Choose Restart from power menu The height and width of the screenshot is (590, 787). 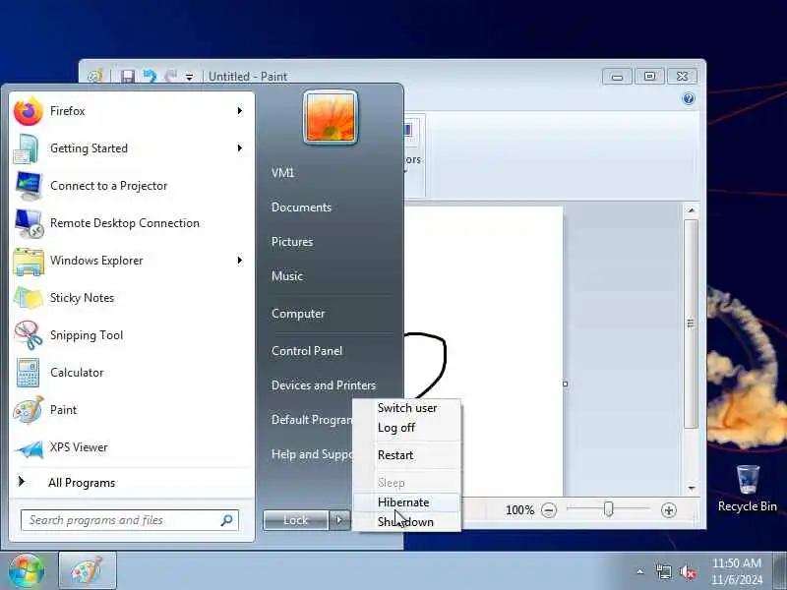(407, 455)
